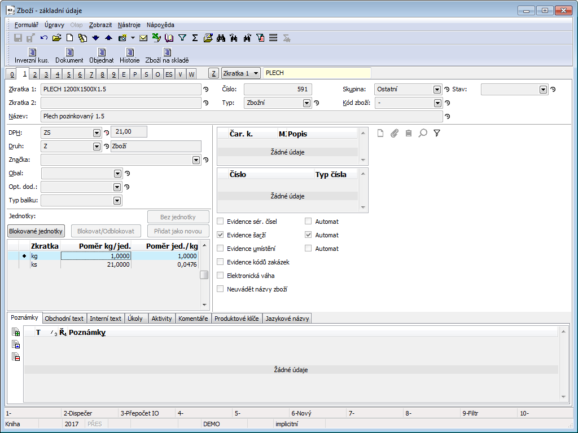Enable Evidence sér. čísel checkbox
Viewport: 578px width, 433px height.
point(221,222)
